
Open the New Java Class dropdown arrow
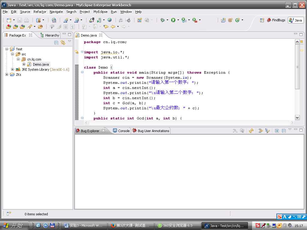click(242, 20)
